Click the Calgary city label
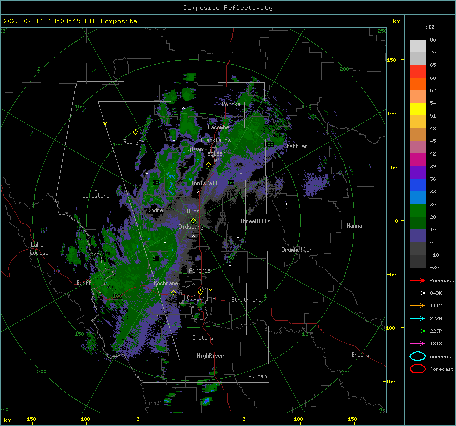Image resolution: width=456 pixels, height=426 pixels. 198,298
